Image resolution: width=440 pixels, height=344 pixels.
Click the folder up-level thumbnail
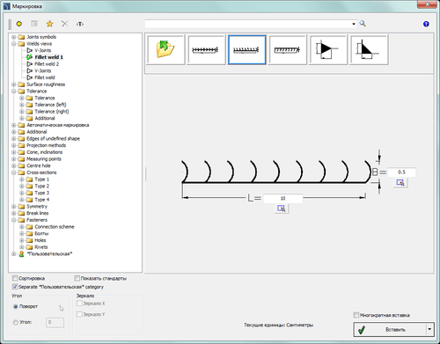[165, 49]
